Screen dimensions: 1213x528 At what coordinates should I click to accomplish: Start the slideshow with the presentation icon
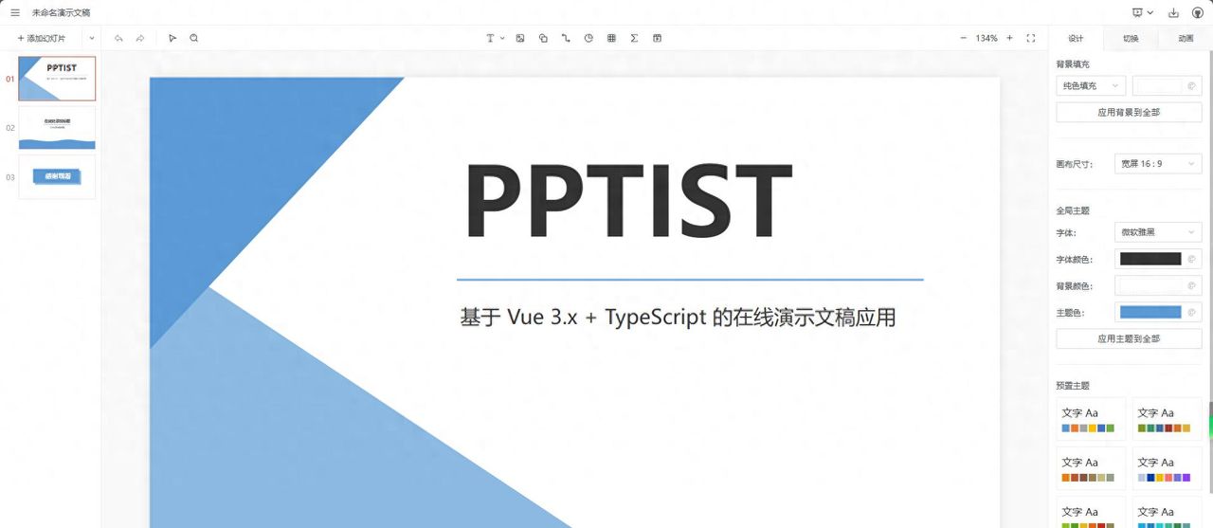point(1137,12)
